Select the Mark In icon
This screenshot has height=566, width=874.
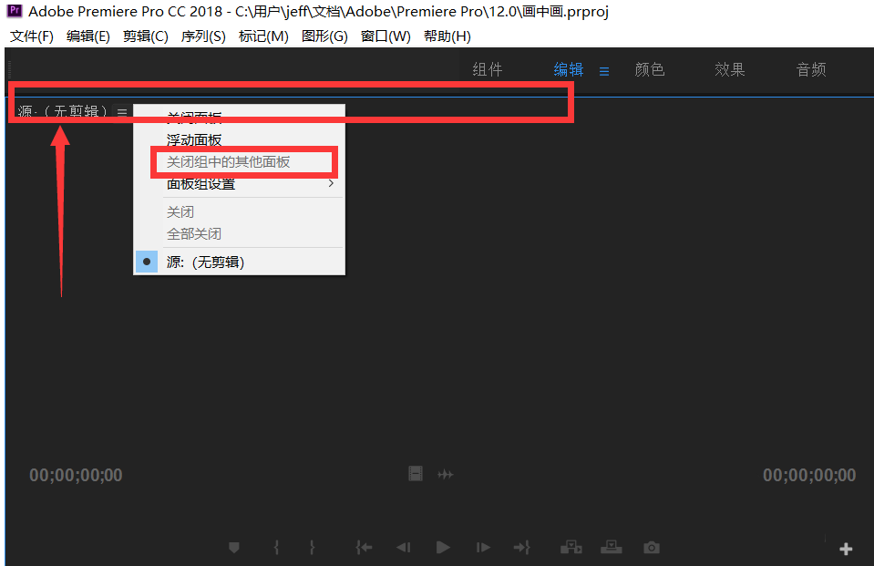click(x=276, y=547)
